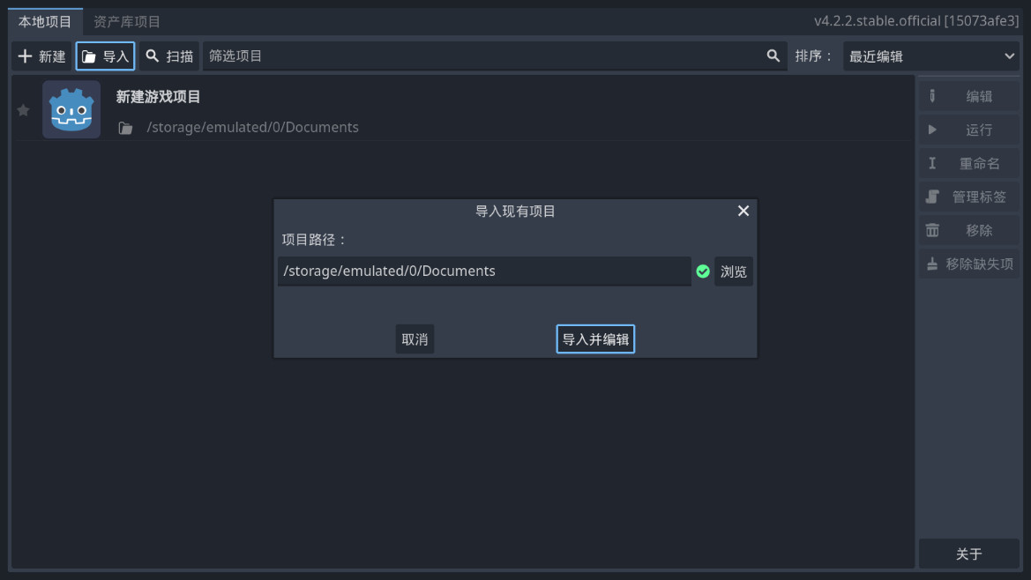Open the 排序 最近编辑 dropdown
The image size is (1031, 580).
931,56
